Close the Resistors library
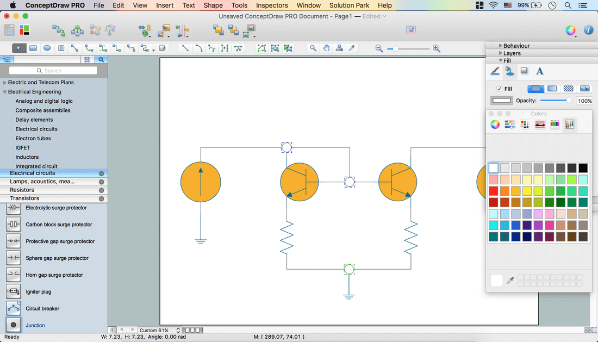This screenshot has width=598, height=342. [x=101, y=190]
